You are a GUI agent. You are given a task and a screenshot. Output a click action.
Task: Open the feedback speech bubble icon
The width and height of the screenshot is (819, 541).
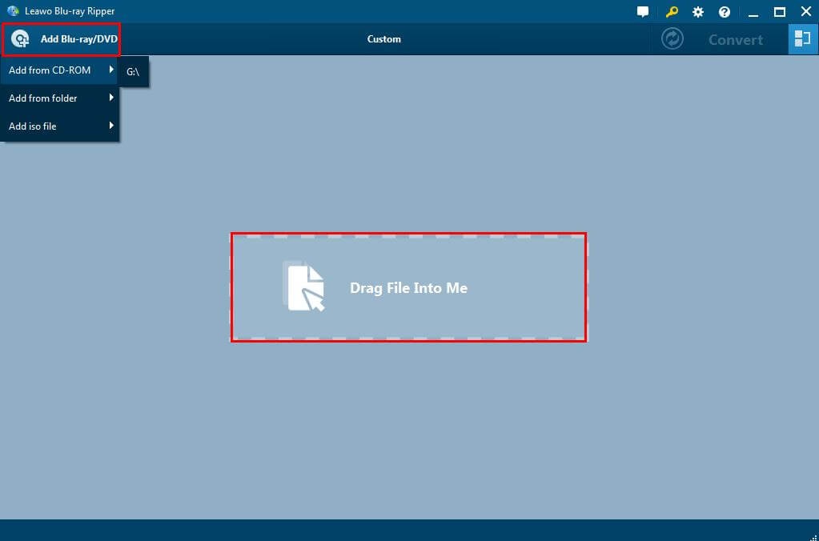[x=642, y=11]
